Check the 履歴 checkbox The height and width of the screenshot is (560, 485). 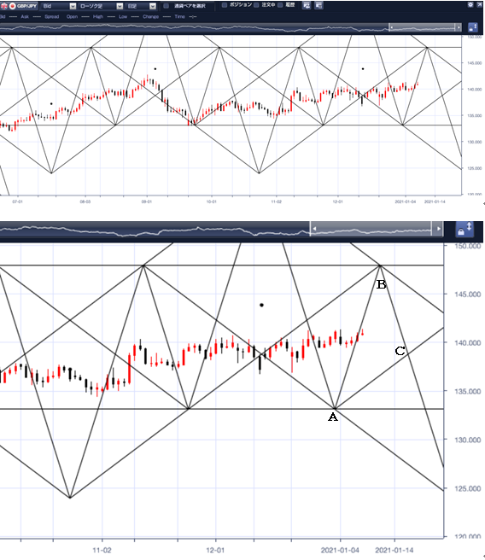point(280,5)
